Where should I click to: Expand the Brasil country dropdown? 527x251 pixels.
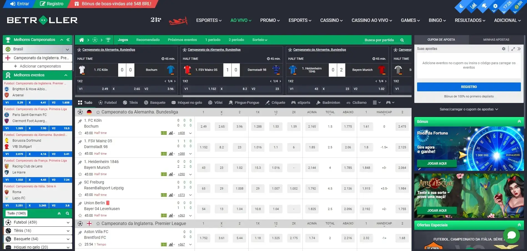[x=67, y=50]
